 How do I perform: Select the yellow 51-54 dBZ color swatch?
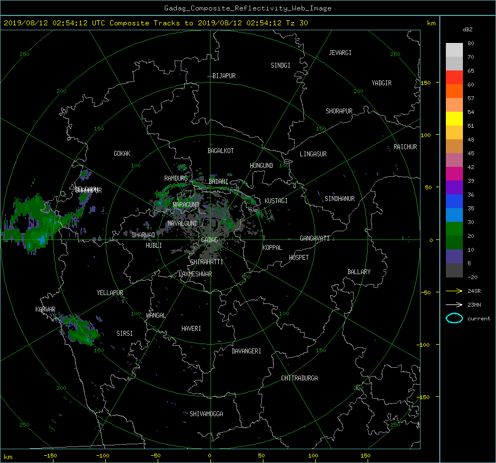click(x=454, y=119)
